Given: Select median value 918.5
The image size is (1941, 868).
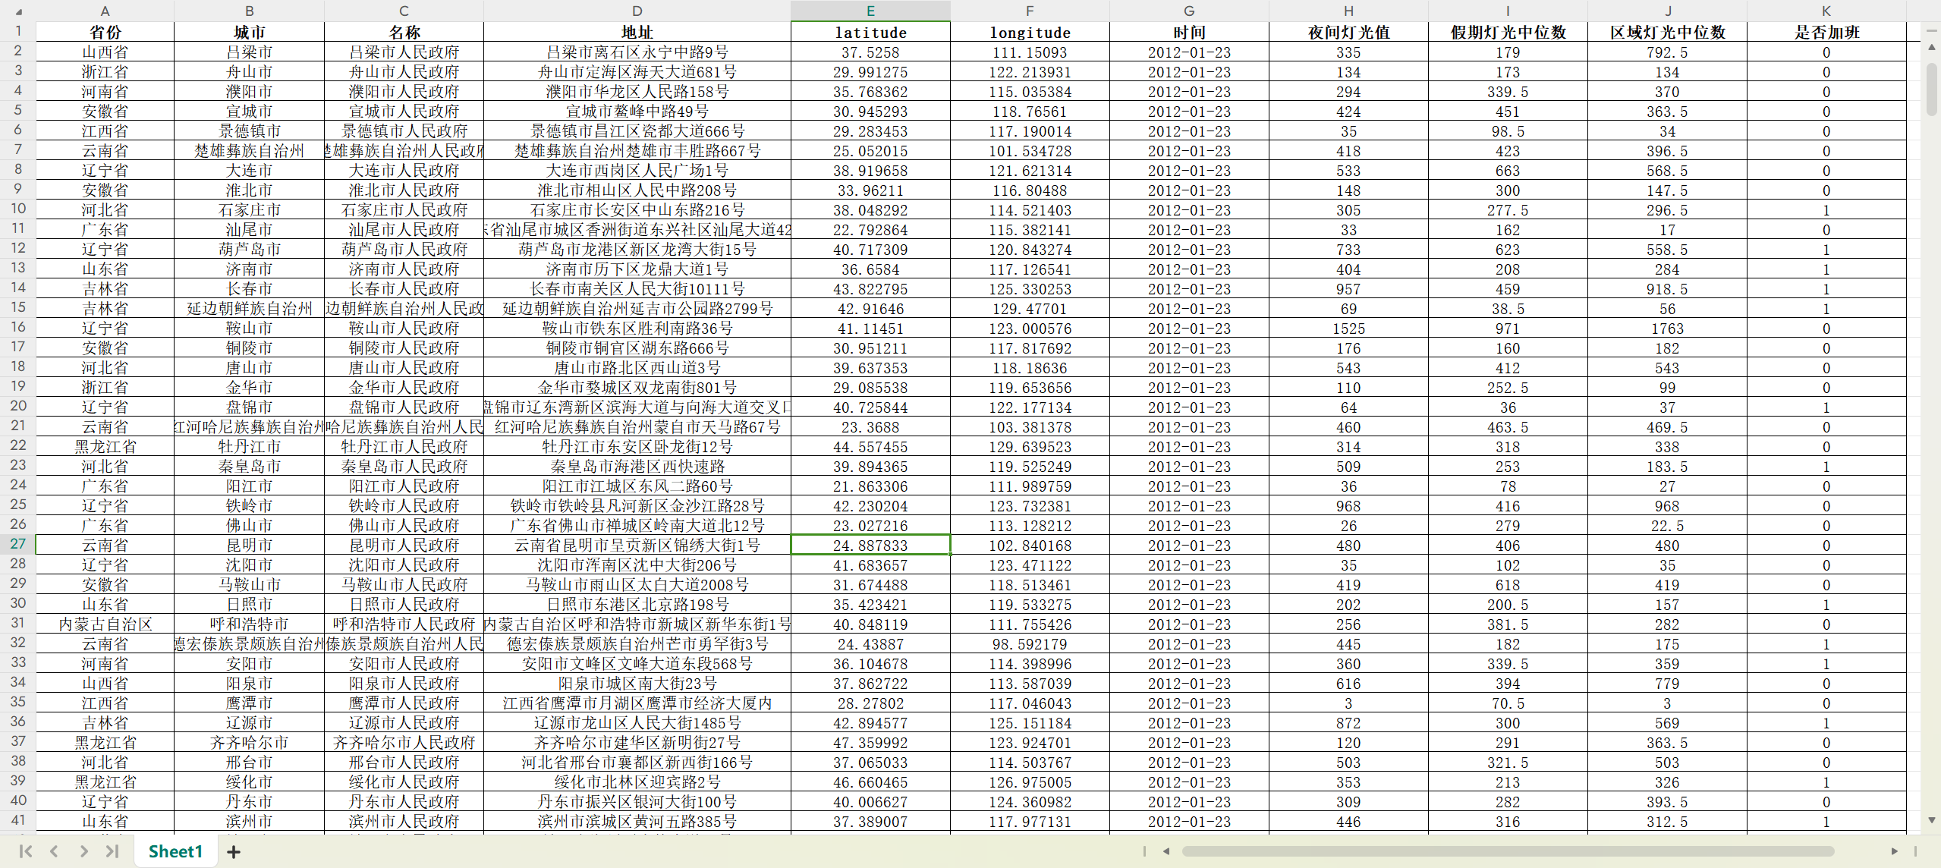Looking at the screenshot, I should 1667,289.
